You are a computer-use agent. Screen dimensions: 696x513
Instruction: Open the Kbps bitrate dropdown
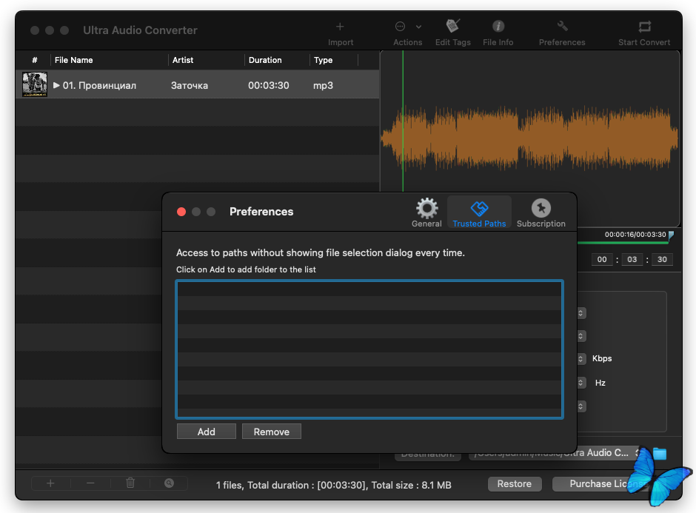(581, 359)
